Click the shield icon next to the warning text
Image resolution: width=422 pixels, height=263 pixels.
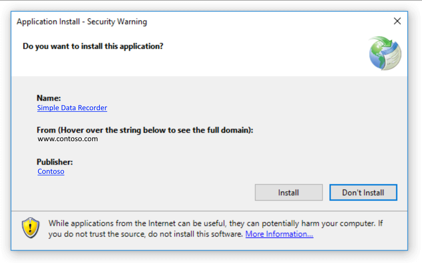[x=31, y=227]
